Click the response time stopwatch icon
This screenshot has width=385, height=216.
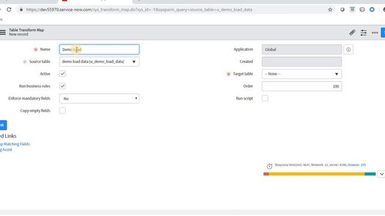(x=269, y=166)
